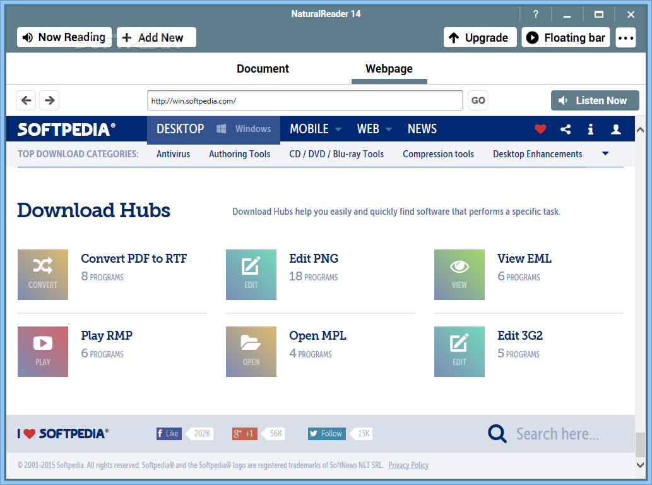652x485 pixels.
Task: Open the DESKTOP section
Action: (x=180, y=129)
